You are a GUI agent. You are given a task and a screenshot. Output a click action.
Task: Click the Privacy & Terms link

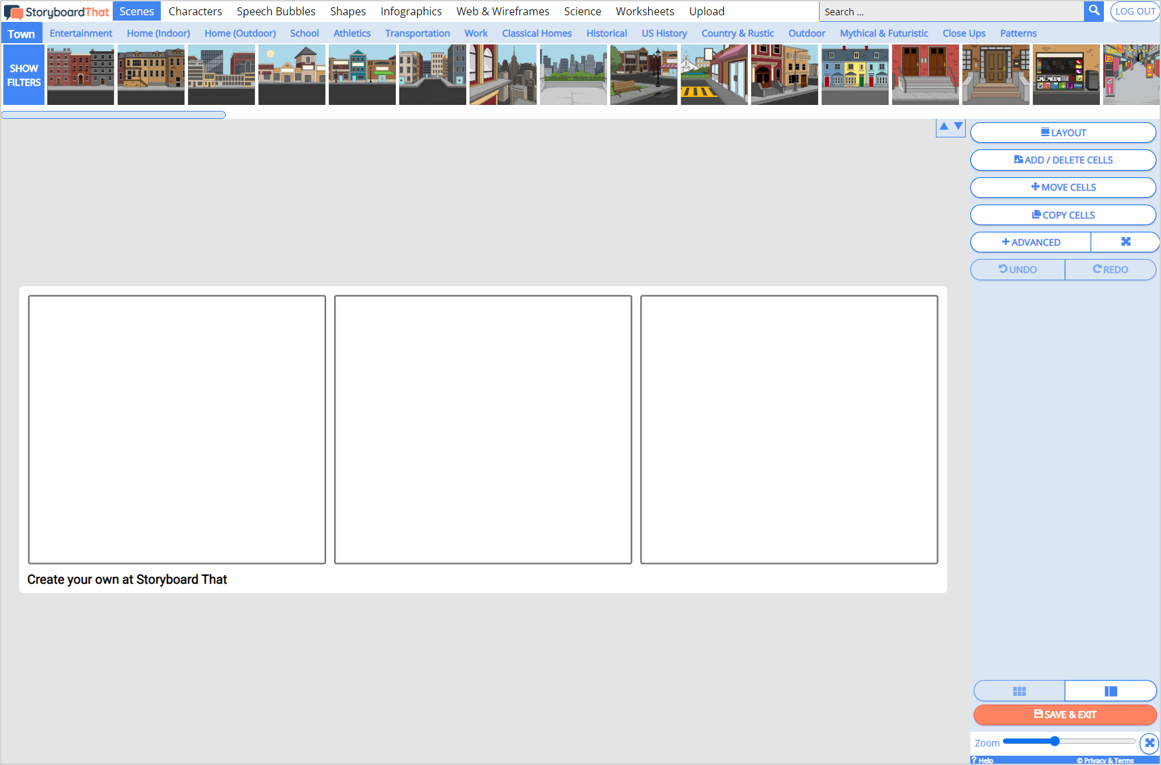[1105, 760]
